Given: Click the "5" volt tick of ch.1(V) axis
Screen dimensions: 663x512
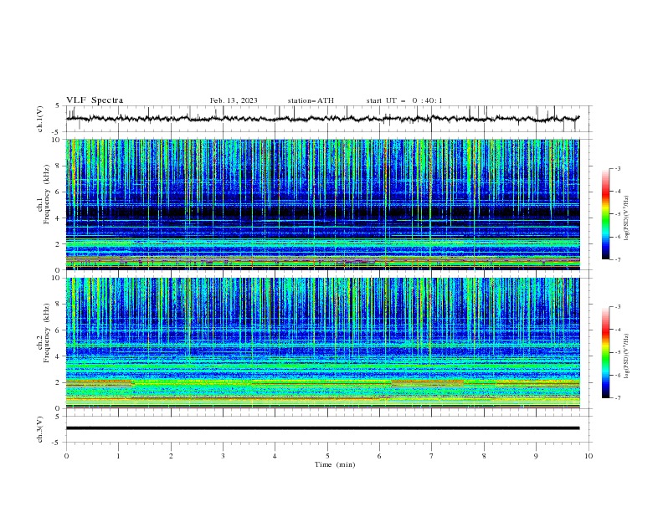Looking at the screenshot, I should point(59,106).
